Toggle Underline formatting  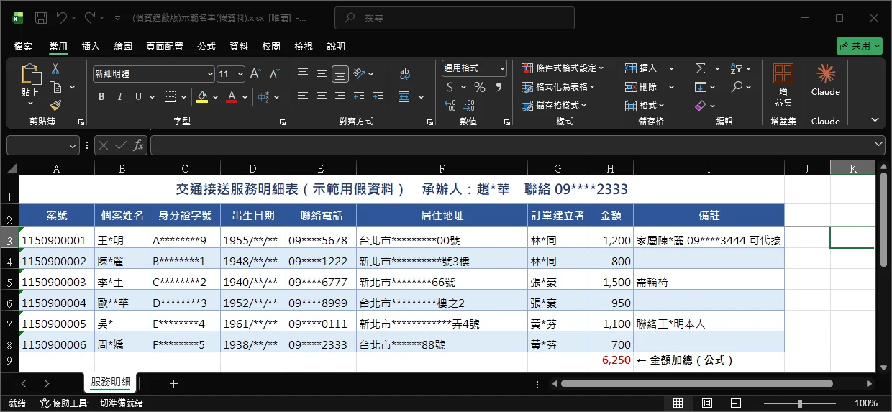pyautogui.click(x=137, y=96)
